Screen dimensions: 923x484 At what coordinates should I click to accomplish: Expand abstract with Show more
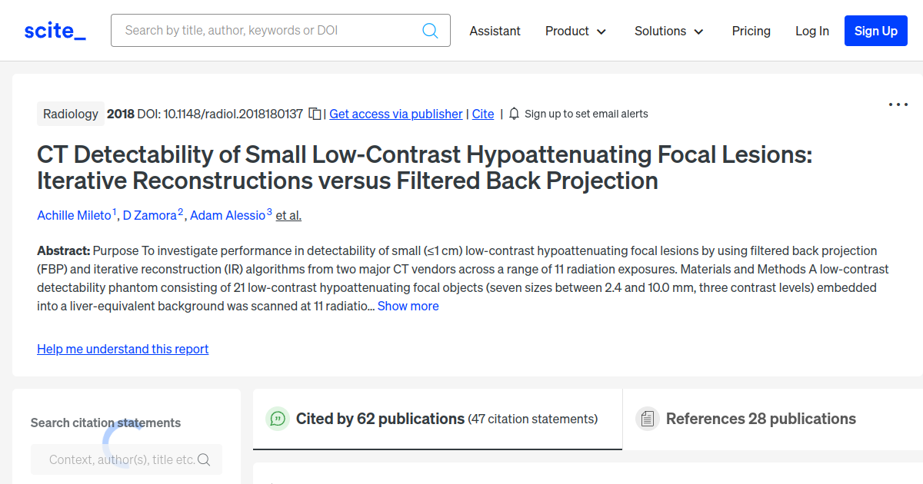[408, 306]
